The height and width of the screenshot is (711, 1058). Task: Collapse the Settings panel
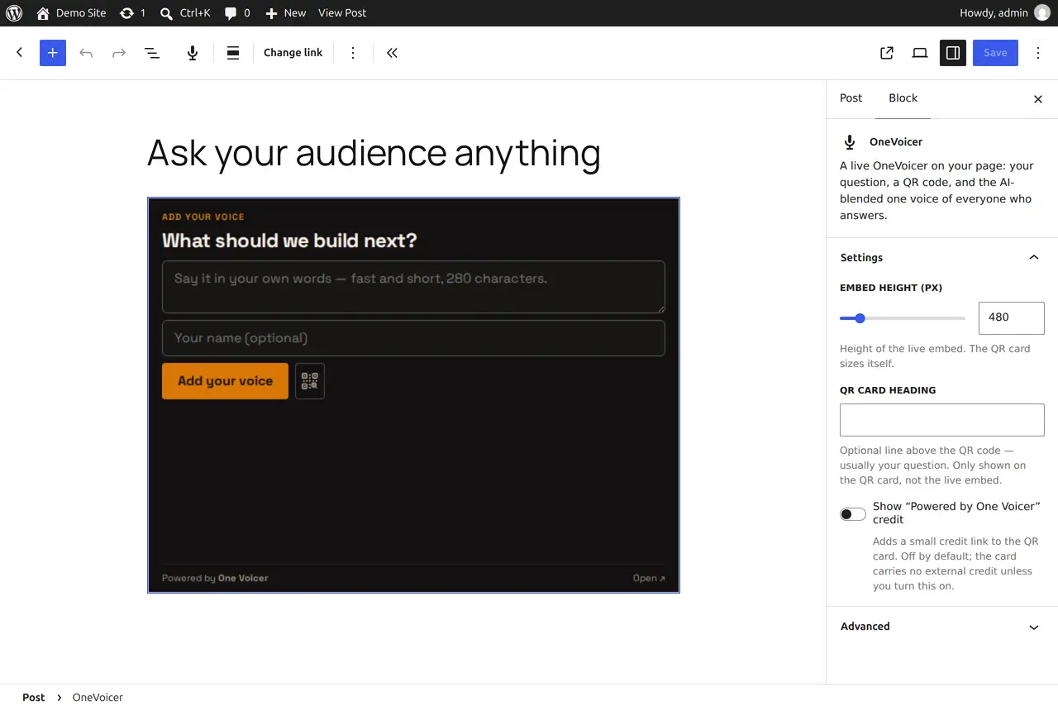[942, 258]
